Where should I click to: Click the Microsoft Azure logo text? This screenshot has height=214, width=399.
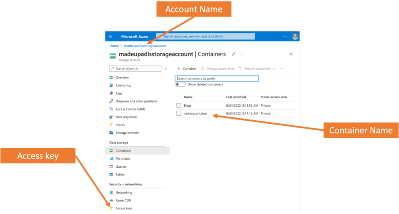coord(134,36)
